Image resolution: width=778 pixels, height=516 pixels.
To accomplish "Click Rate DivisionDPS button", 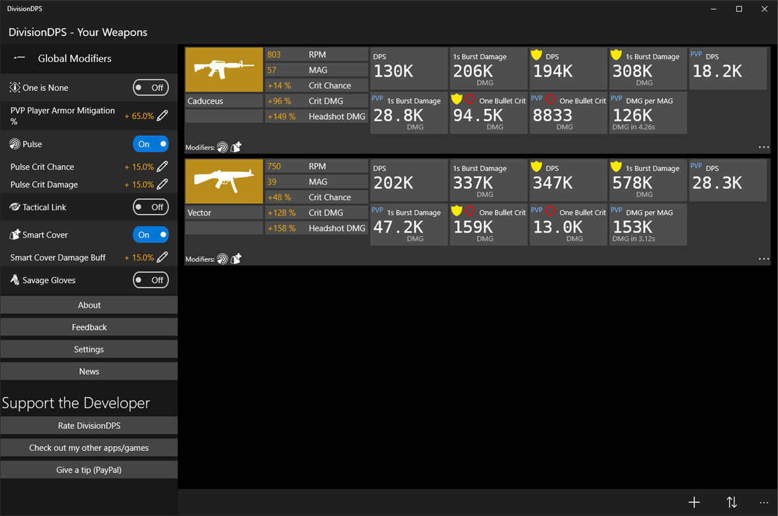I will pos(89,426).
